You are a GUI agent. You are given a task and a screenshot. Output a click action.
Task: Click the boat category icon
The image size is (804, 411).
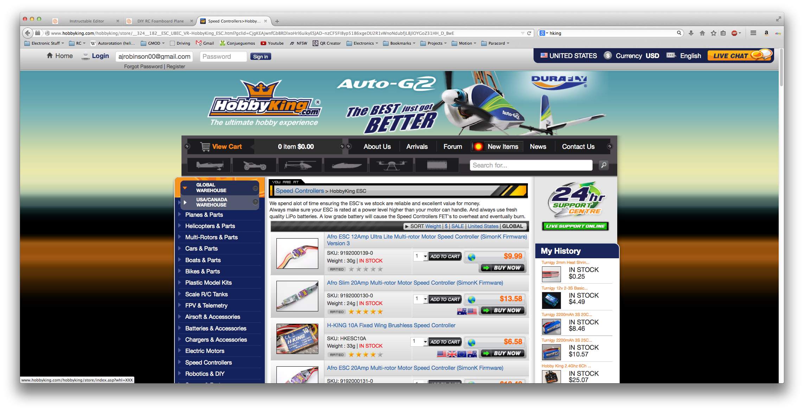coord(346,165)
